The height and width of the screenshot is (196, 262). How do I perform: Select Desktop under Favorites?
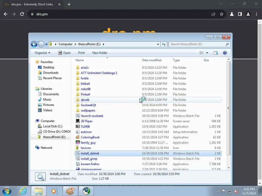pos(49,67)
